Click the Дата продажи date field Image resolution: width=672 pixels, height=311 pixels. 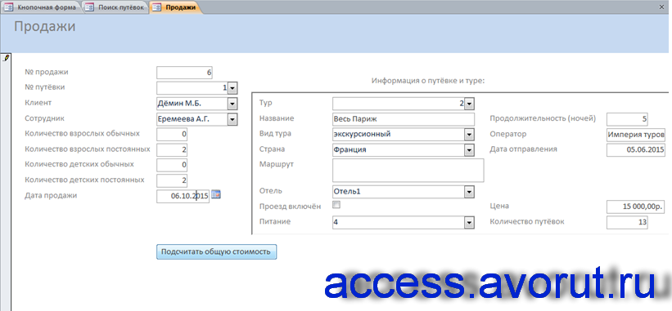[x=183, y=196]
